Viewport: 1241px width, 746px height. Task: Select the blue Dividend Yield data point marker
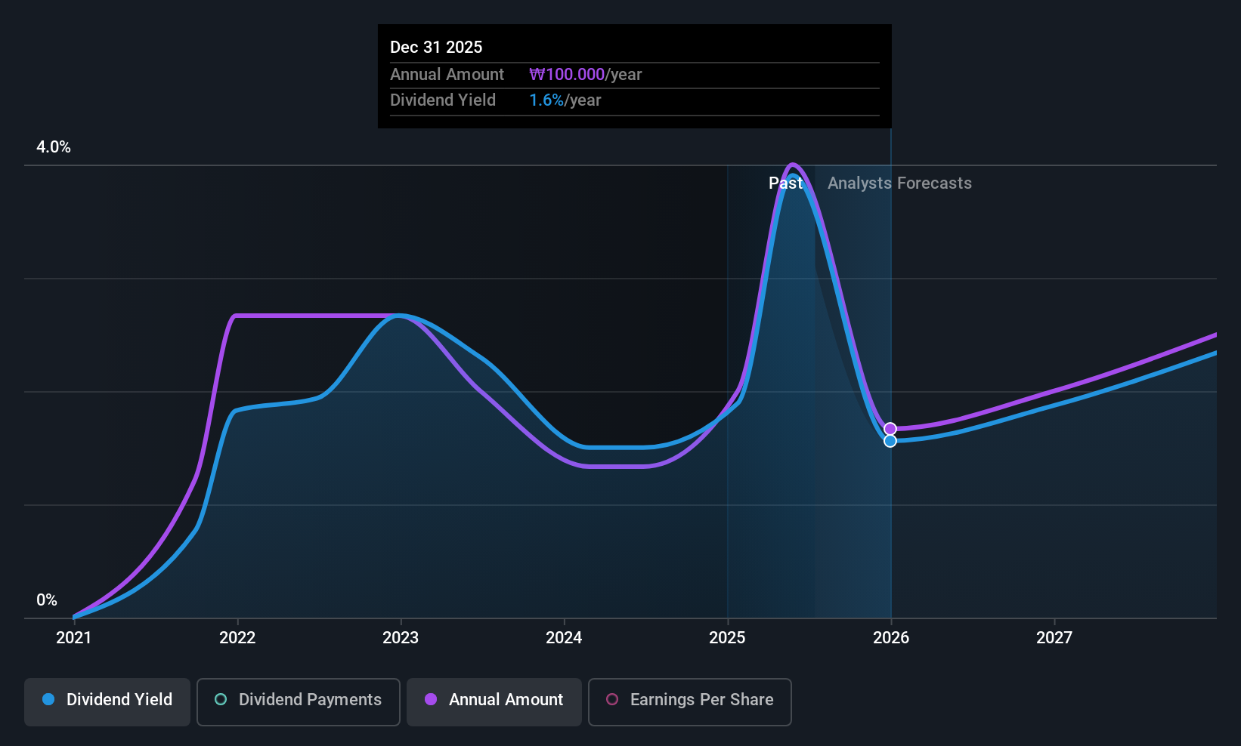[x=890, y=441]
